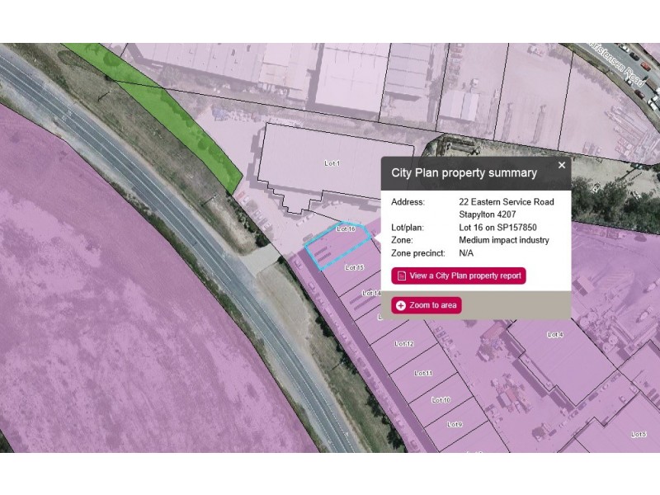
Task: Click the plus icon on Zoom to area
Action: click(401, 305)
